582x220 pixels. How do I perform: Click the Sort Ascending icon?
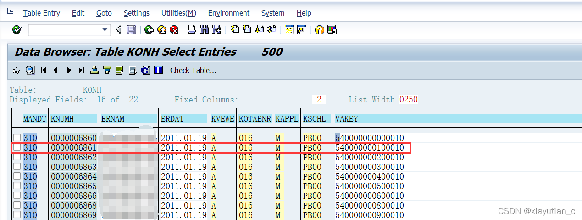pos(94,70)
